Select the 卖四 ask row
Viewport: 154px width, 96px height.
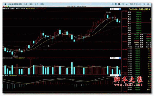click(x=139, y=15)
